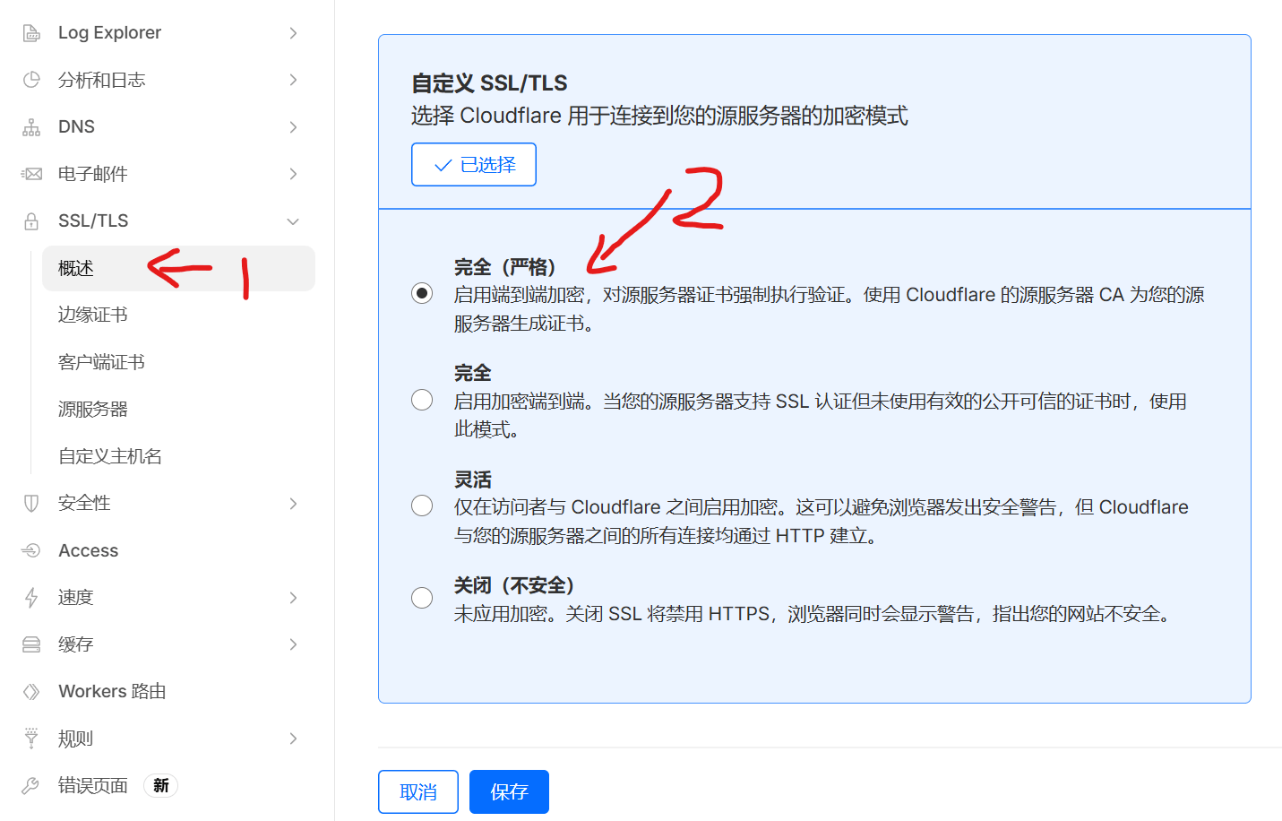Collapse the SSL/TLS sidebar section
1282x821 pixels.
[x=293, y=221]
